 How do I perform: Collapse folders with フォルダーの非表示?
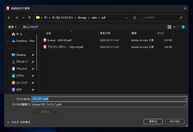click(19, 122)
